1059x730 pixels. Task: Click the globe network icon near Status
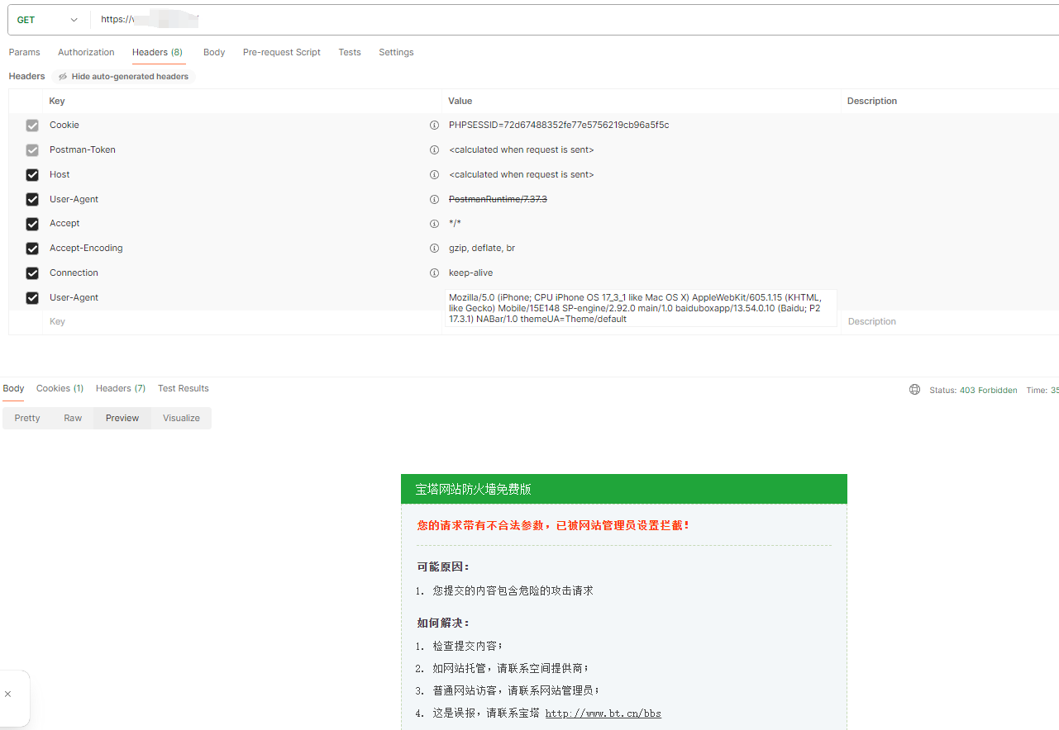tap(914, 390)
